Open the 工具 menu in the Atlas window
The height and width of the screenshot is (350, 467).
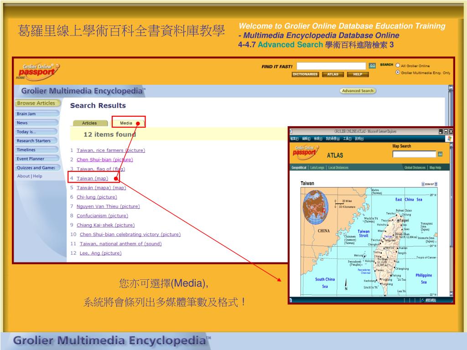[x=347, y=139]
